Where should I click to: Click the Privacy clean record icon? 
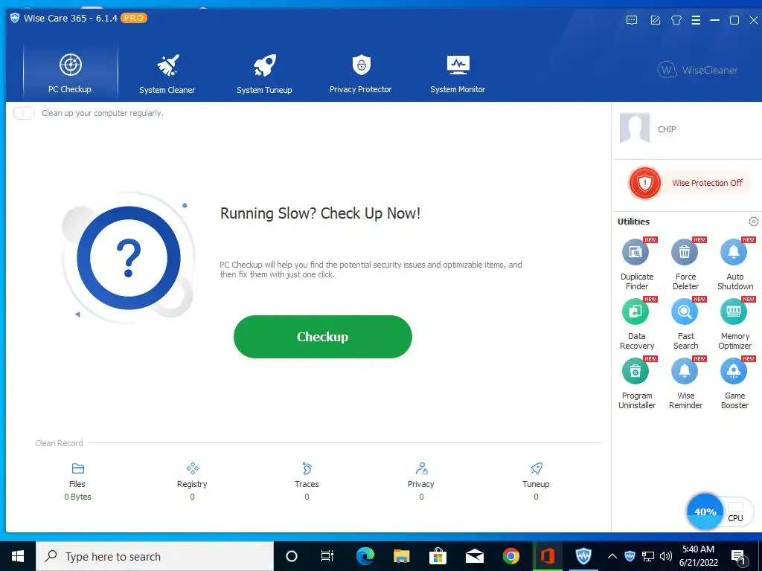[x=421, y=468]
